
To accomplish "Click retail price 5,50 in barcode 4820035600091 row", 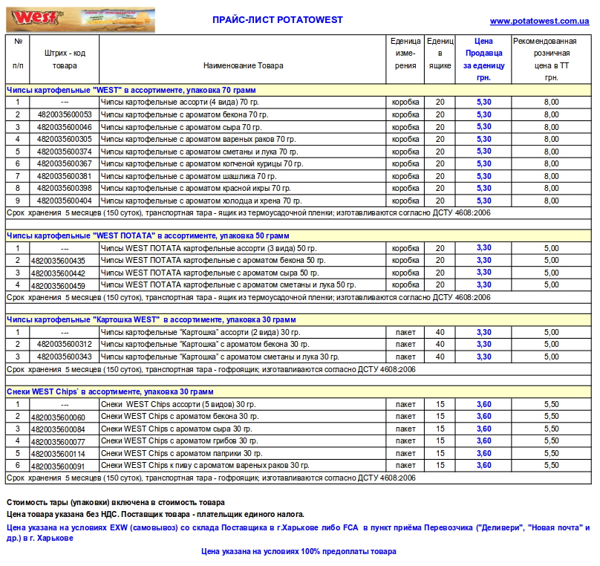I will click(552, 465).
